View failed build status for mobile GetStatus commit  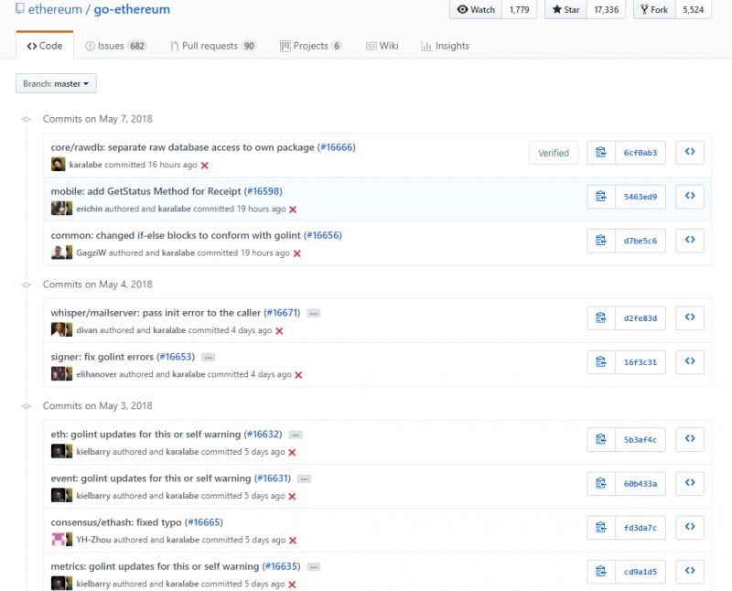pyautogui.click(x=293, y=210)
